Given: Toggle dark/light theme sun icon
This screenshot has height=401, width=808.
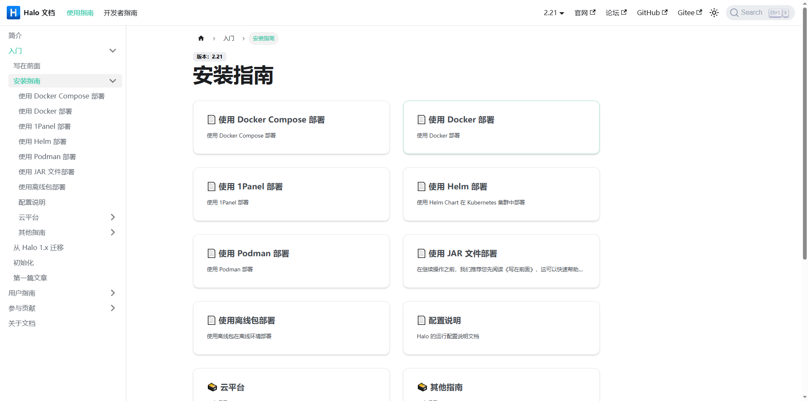Looking at the screenshot, I should [714, 13].
